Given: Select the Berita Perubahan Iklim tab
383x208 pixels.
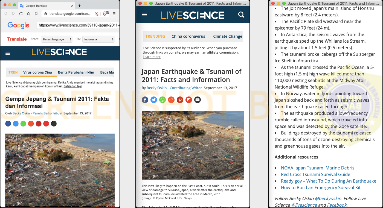Looking at the screenshot, I should tap(76, 72).
